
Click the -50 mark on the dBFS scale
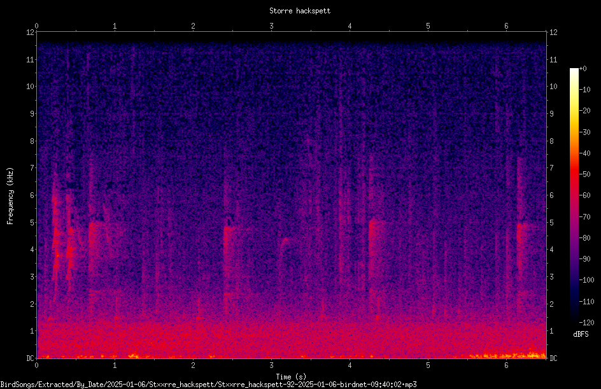point(584,174)
